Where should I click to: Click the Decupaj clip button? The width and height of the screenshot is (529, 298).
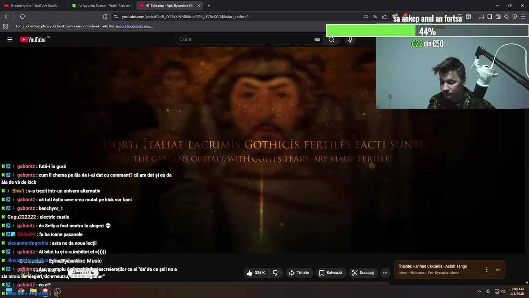tap(363, 273)
